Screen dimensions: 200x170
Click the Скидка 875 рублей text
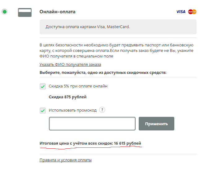click(67, 97)
